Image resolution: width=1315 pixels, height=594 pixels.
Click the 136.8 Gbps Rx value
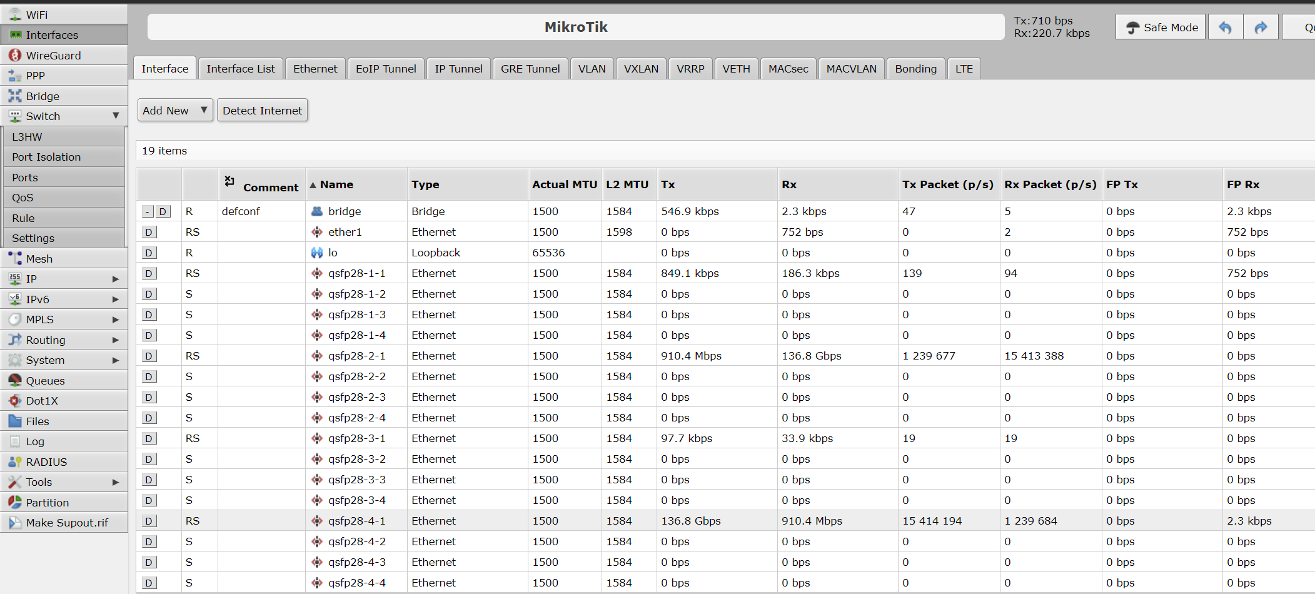tap(812, 356)
